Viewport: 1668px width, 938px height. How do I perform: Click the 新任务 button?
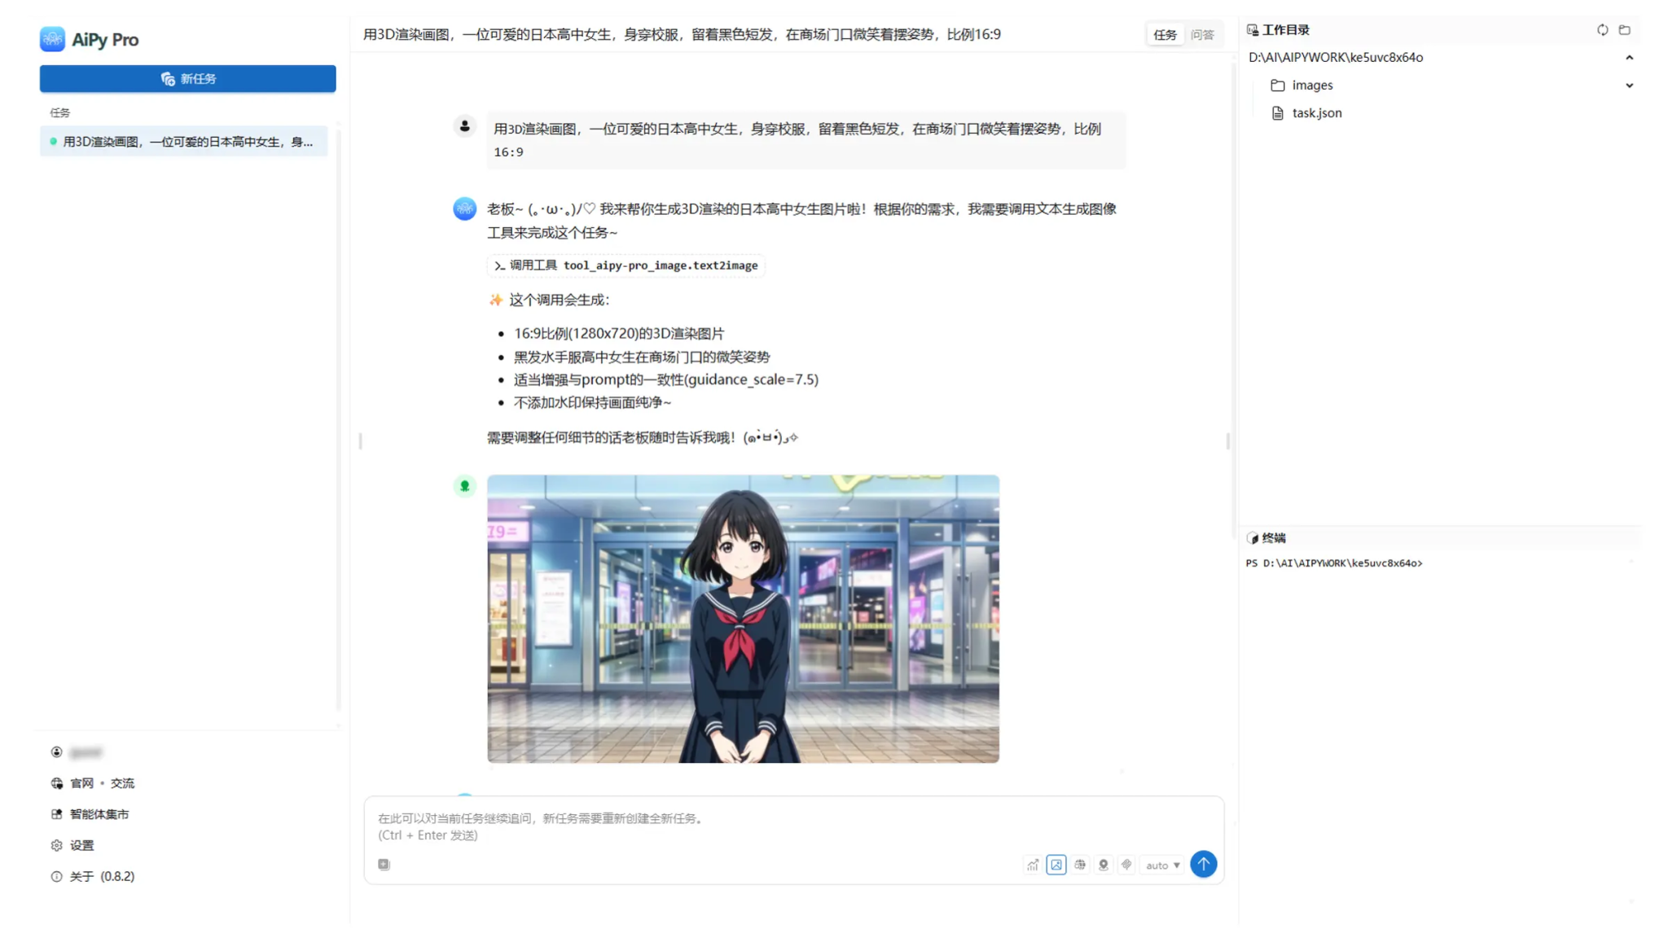coord(187,79)
